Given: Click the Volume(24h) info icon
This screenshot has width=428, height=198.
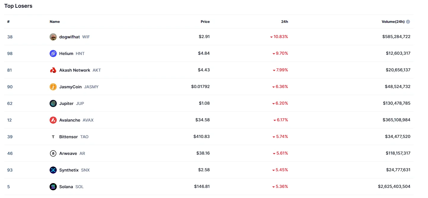Looking at the screenshot, I should pos(408,22).
